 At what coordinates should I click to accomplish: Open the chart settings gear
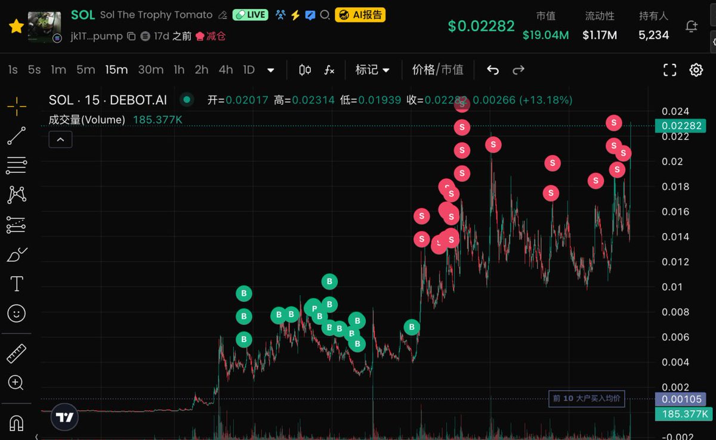tap(696, 70)
